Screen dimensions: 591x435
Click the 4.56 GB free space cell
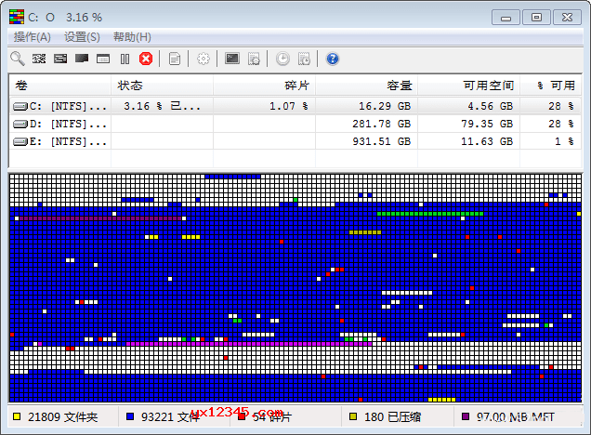tap(468, 106)
